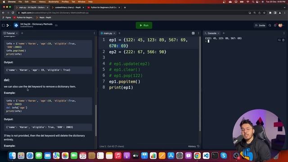Image resolution: width=288 pixels, height=162 pixels.
Task: Switch to Python for Beginners browser tab
Action: [x=104, y=8]
